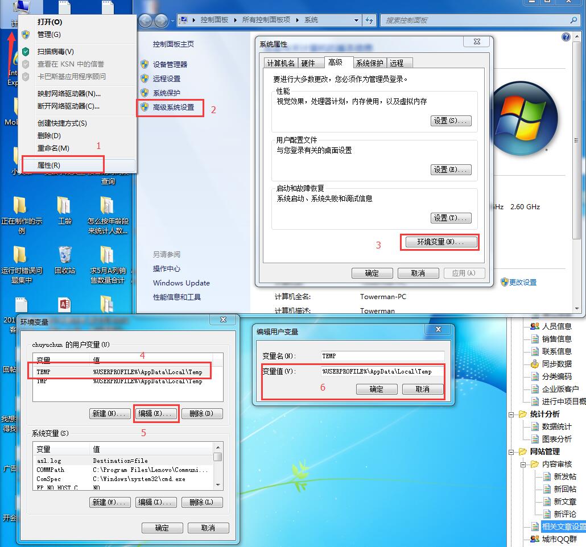Click 新建(N)... for user variables
Image resolution: width=586 pixels, height=547 pixels.
(110, 413)
